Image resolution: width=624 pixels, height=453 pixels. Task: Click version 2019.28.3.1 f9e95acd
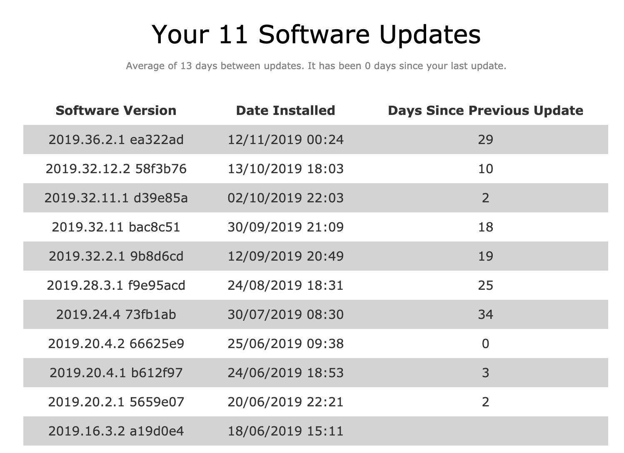[116, 285]
